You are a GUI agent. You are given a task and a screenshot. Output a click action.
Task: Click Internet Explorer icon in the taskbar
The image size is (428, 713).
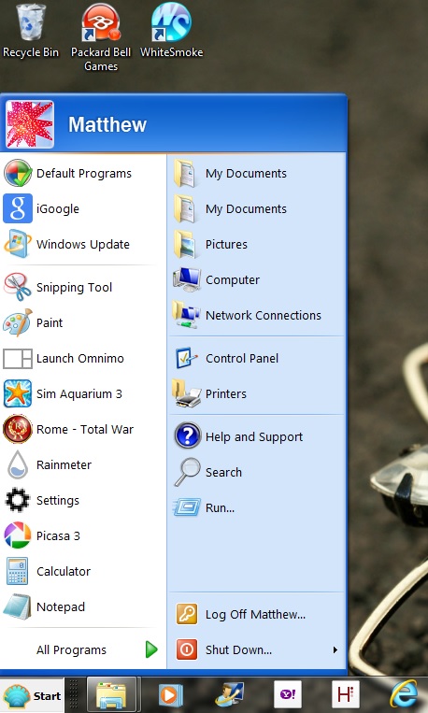tap(404, 695)
